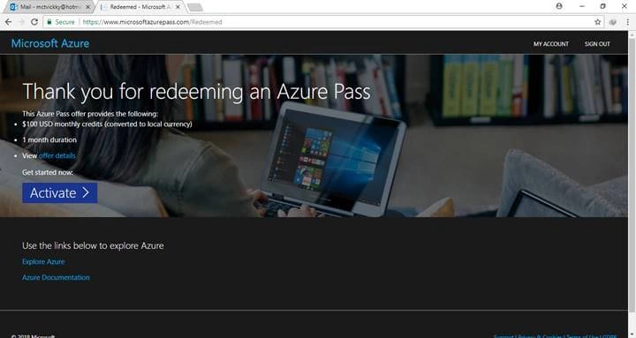Viewport: 636px width, 338px height.
Task: Click the scrollbar up arrow
Action: [632, 34]
